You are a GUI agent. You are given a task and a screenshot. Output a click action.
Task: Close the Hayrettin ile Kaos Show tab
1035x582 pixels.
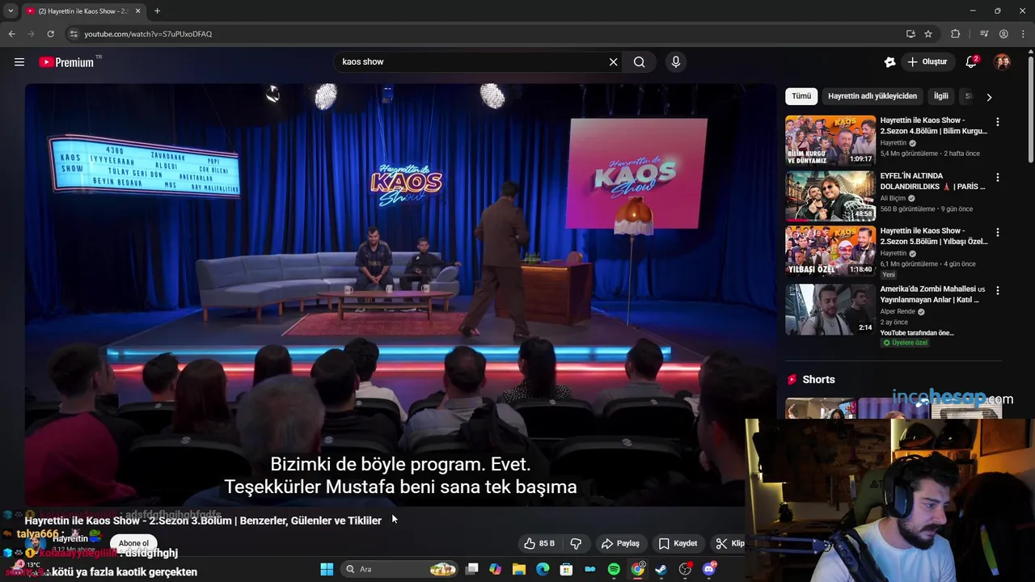pos(137,11)
